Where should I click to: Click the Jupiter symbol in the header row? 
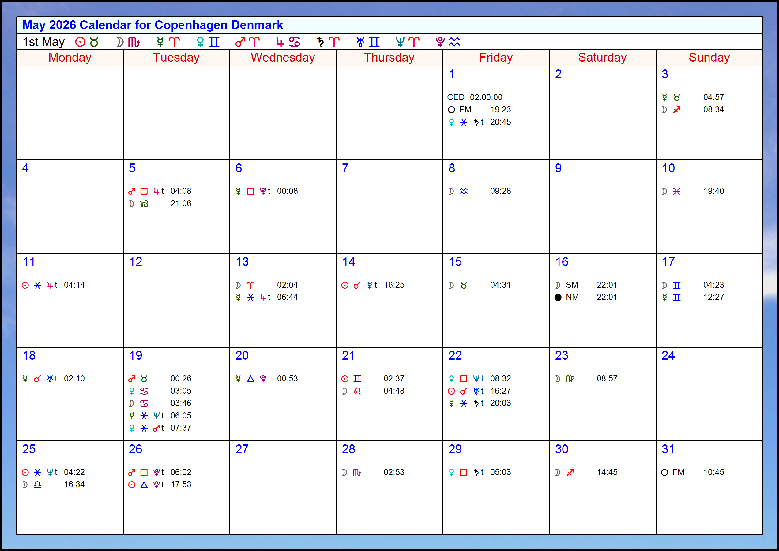(x=280, y=42)
